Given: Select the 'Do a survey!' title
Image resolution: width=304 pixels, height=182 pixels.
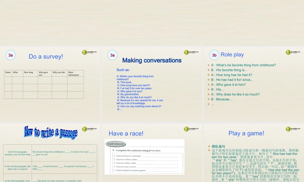Looking at the screenshot, I should [46, 56].
